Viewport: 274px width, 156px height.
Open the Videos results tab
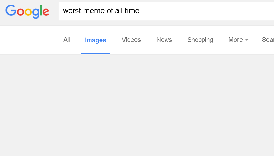click(x=131, y=40)
